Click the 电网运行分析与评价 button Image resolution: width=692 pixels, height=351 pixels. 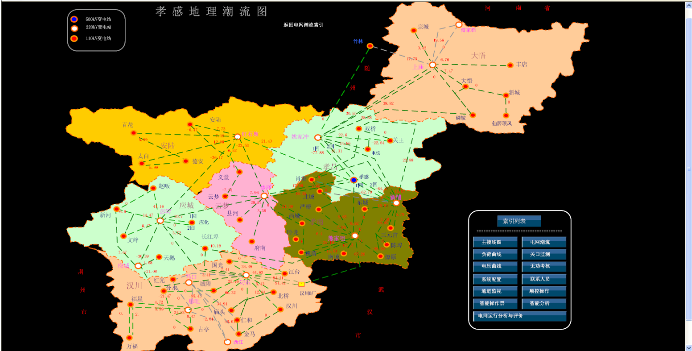[x=519, y=316]
